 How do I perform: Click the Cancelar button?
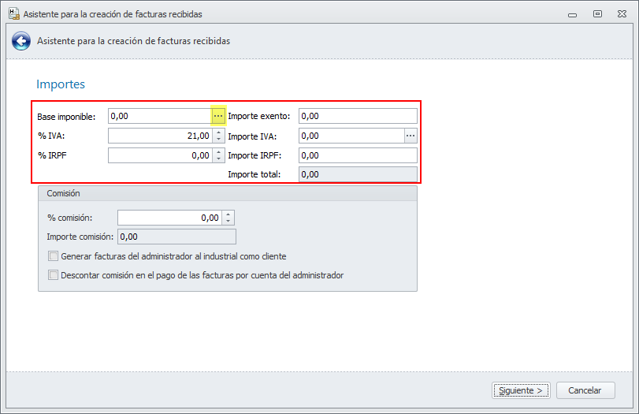pos(585,390)
